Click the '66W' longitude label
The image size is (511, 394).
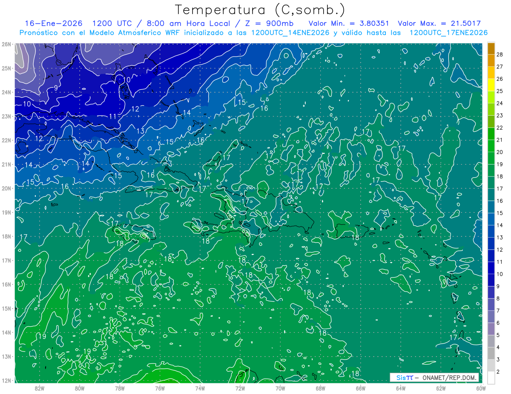click(x=360, y=388)
